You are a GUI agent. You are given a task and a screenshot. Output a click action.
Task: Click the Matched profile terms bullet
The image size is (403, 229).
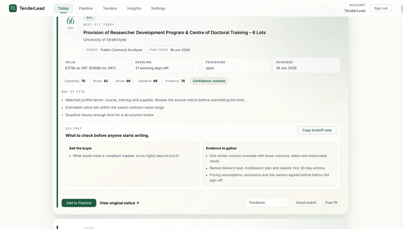(x=155, y=100)
